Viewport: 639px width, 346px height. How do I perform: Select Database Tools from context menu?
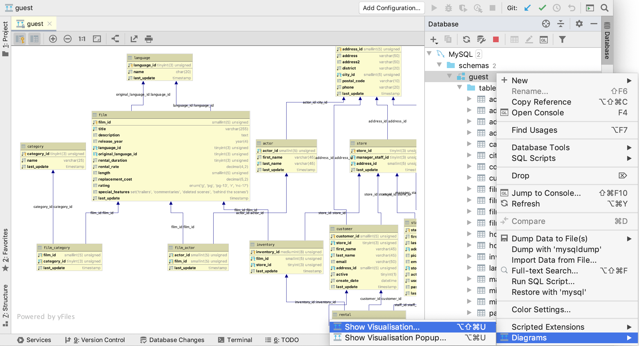click(540, 147)
